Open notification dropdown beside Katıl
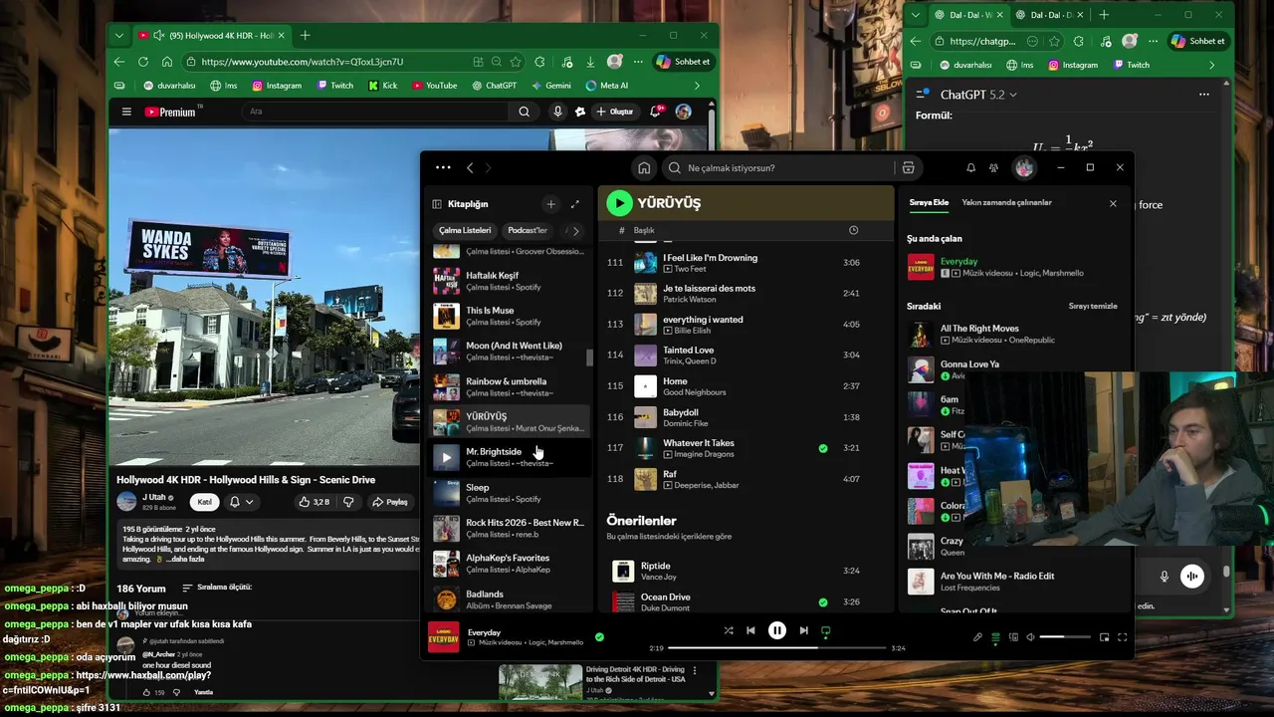Image resolution: width=1274 pixels, height=717 pixels. [x=241, y=502]
